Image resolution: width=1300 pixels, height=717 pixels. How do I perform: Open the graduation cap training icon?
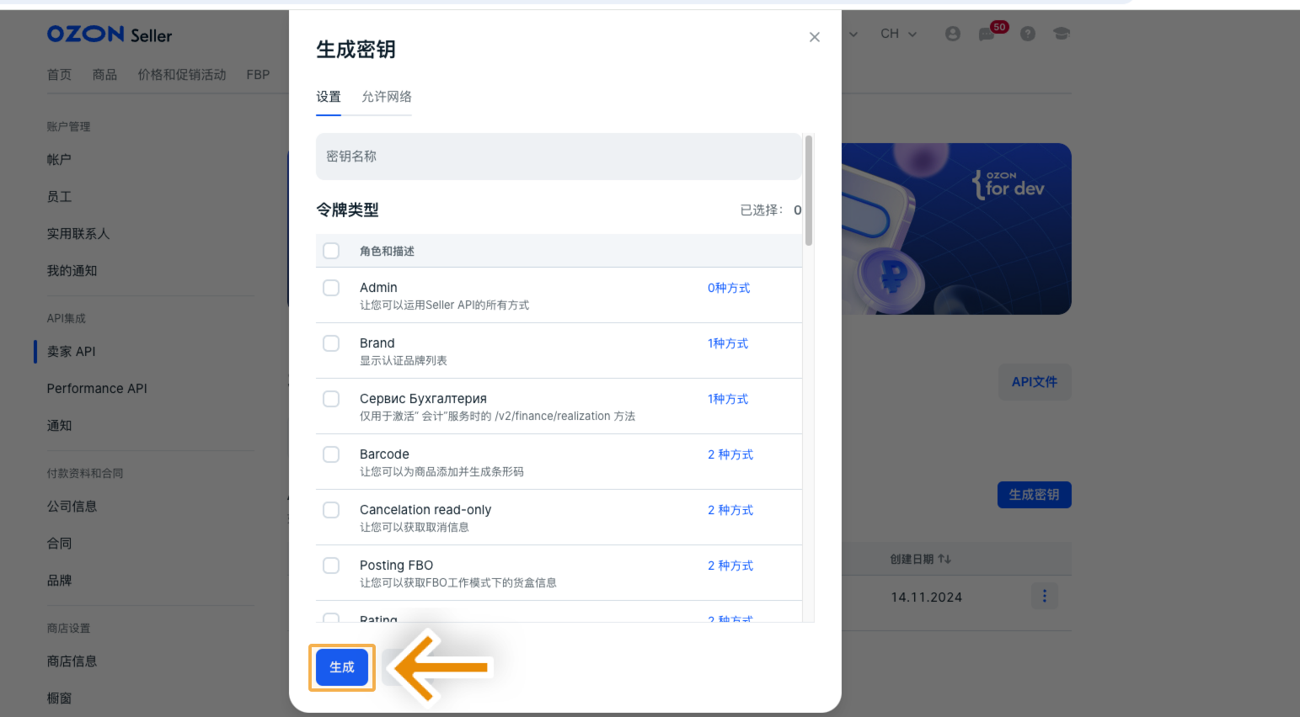point(1062,34)
